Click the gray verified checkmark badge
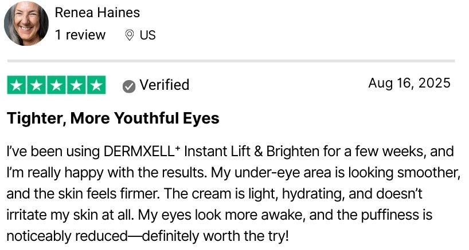This screenshot has width=469, height=250. pos(129,86)
